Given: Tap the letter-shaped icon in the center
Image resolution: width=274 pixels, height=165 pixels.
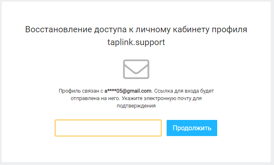Looking at the screenshot, I should tap(136, 69).
